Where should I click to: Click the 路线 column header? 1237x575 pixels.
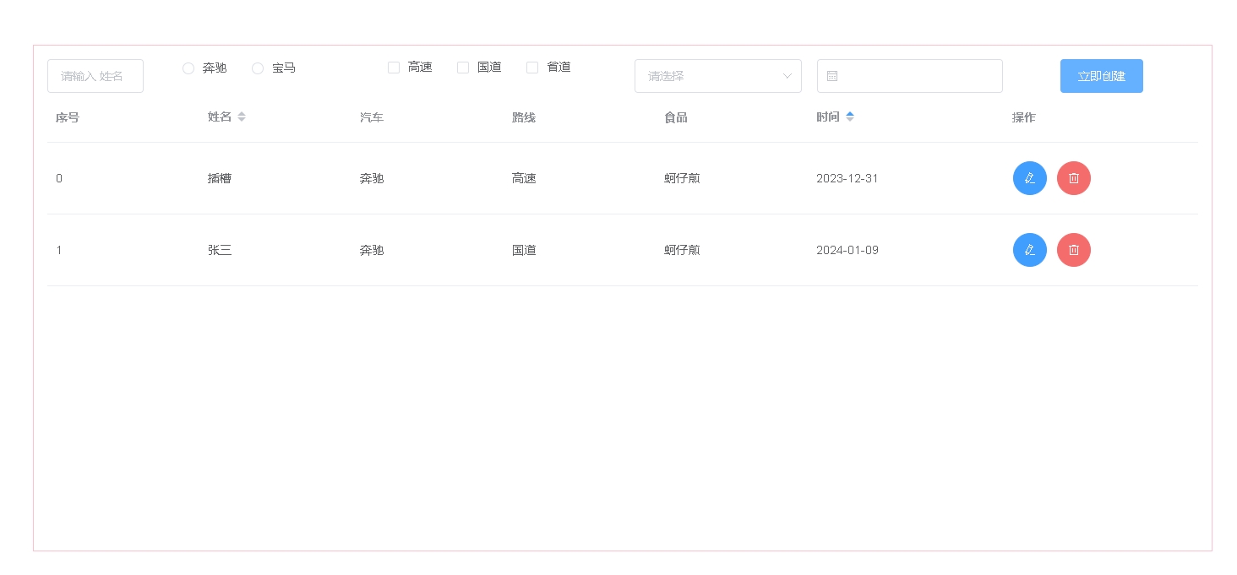pos(524,117)
